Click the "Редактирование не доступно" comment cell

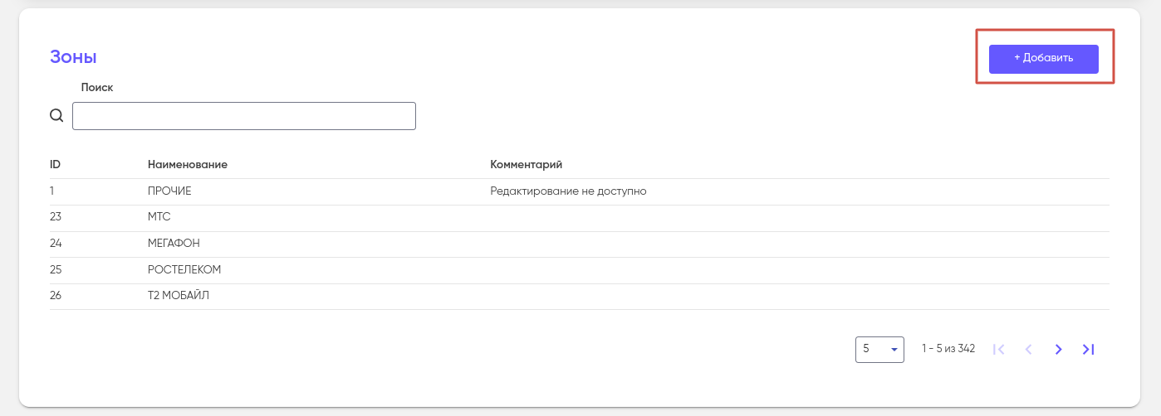tap(568, 191)
